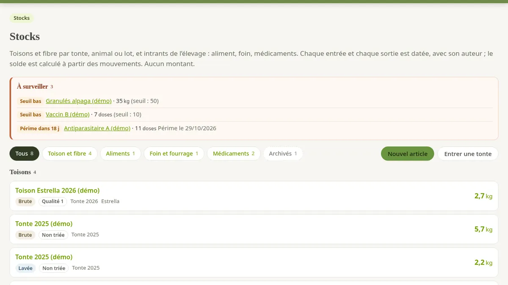Click the "Toisons" section heading
The height and width of the screenshot is (285, 508).
click(20, 172)
